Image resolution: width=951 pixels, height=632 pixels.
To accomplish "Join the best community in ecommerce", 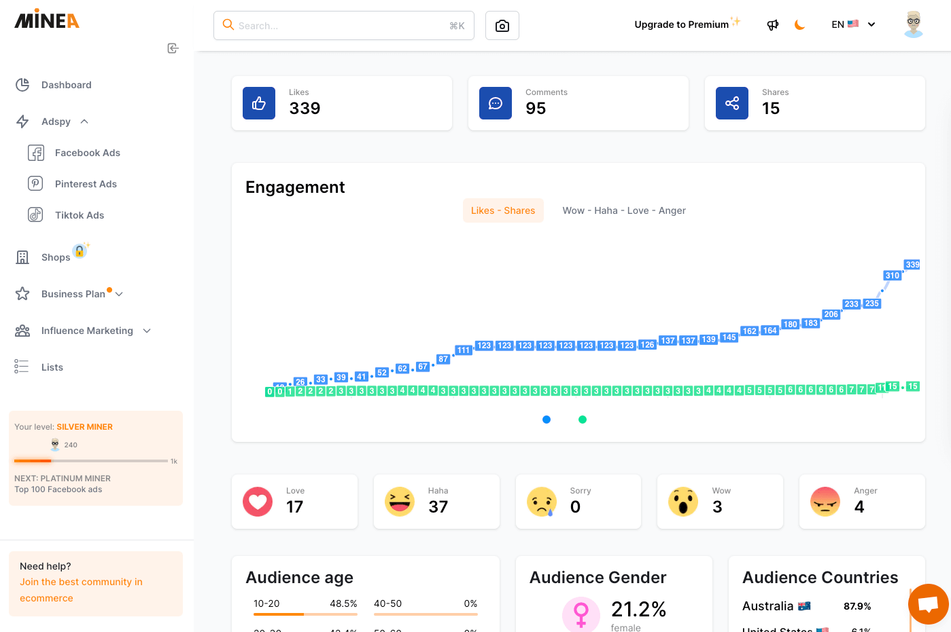I will 81,589.
